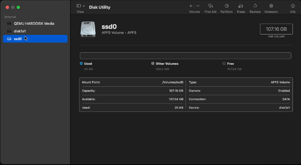Click the APFS Volume type value

tap(280, 82)
